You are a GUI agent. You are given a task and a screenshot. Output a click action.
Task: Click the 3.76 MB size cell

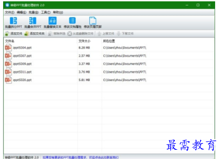click(x=84, y=72)
